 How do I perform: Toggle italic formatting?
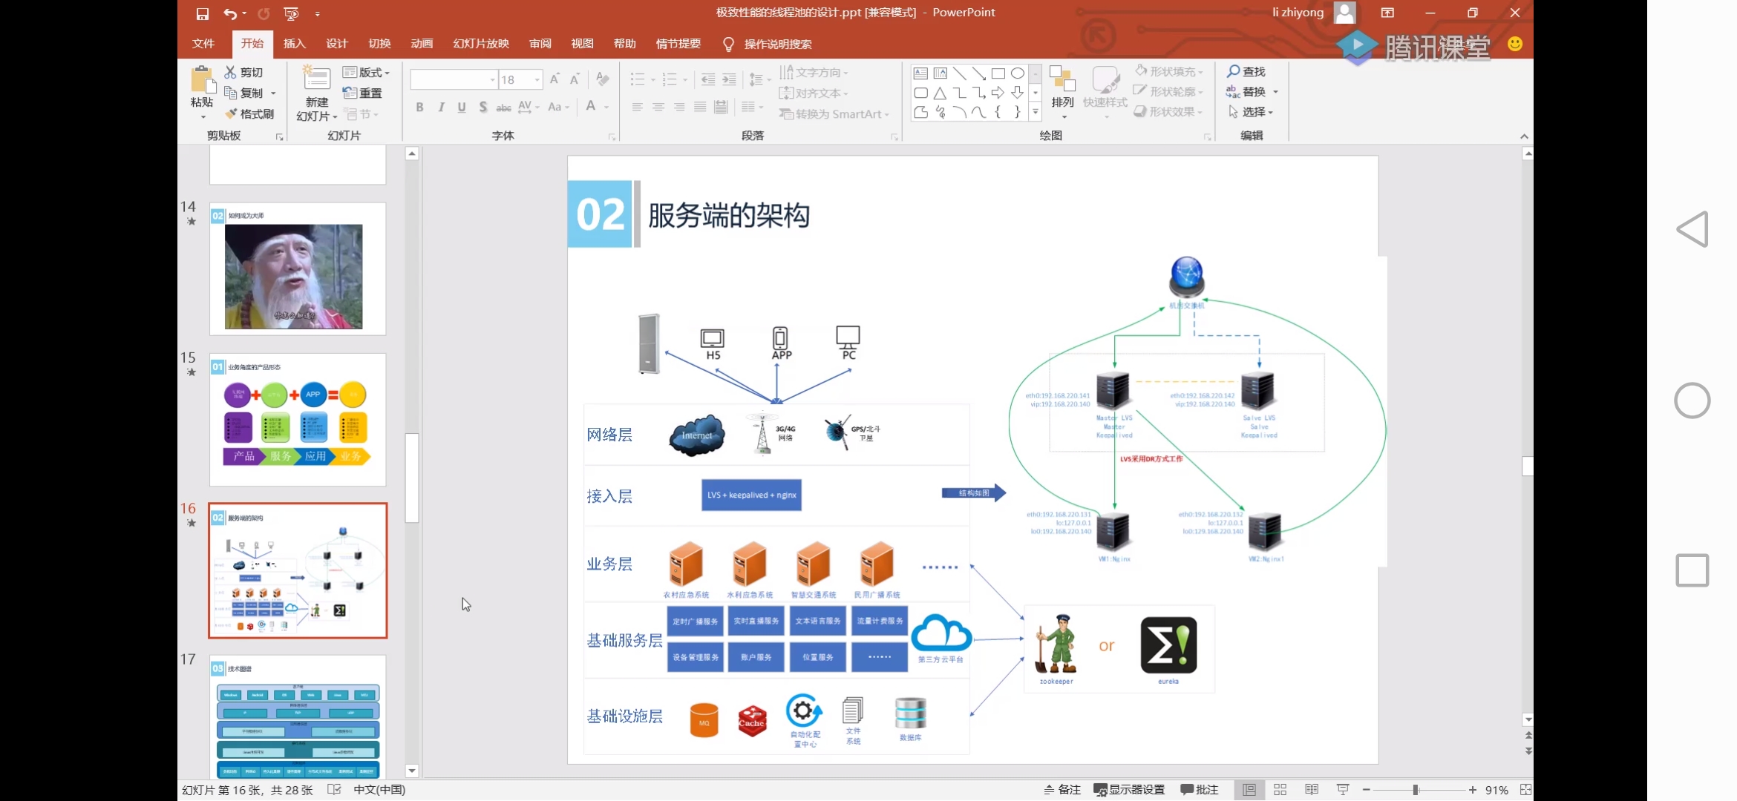coord(440,107)
